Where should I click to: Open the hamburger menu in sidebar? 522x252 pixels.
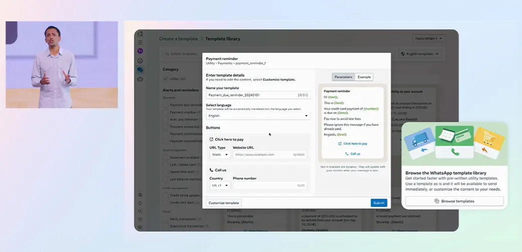[x=140, y=42]
